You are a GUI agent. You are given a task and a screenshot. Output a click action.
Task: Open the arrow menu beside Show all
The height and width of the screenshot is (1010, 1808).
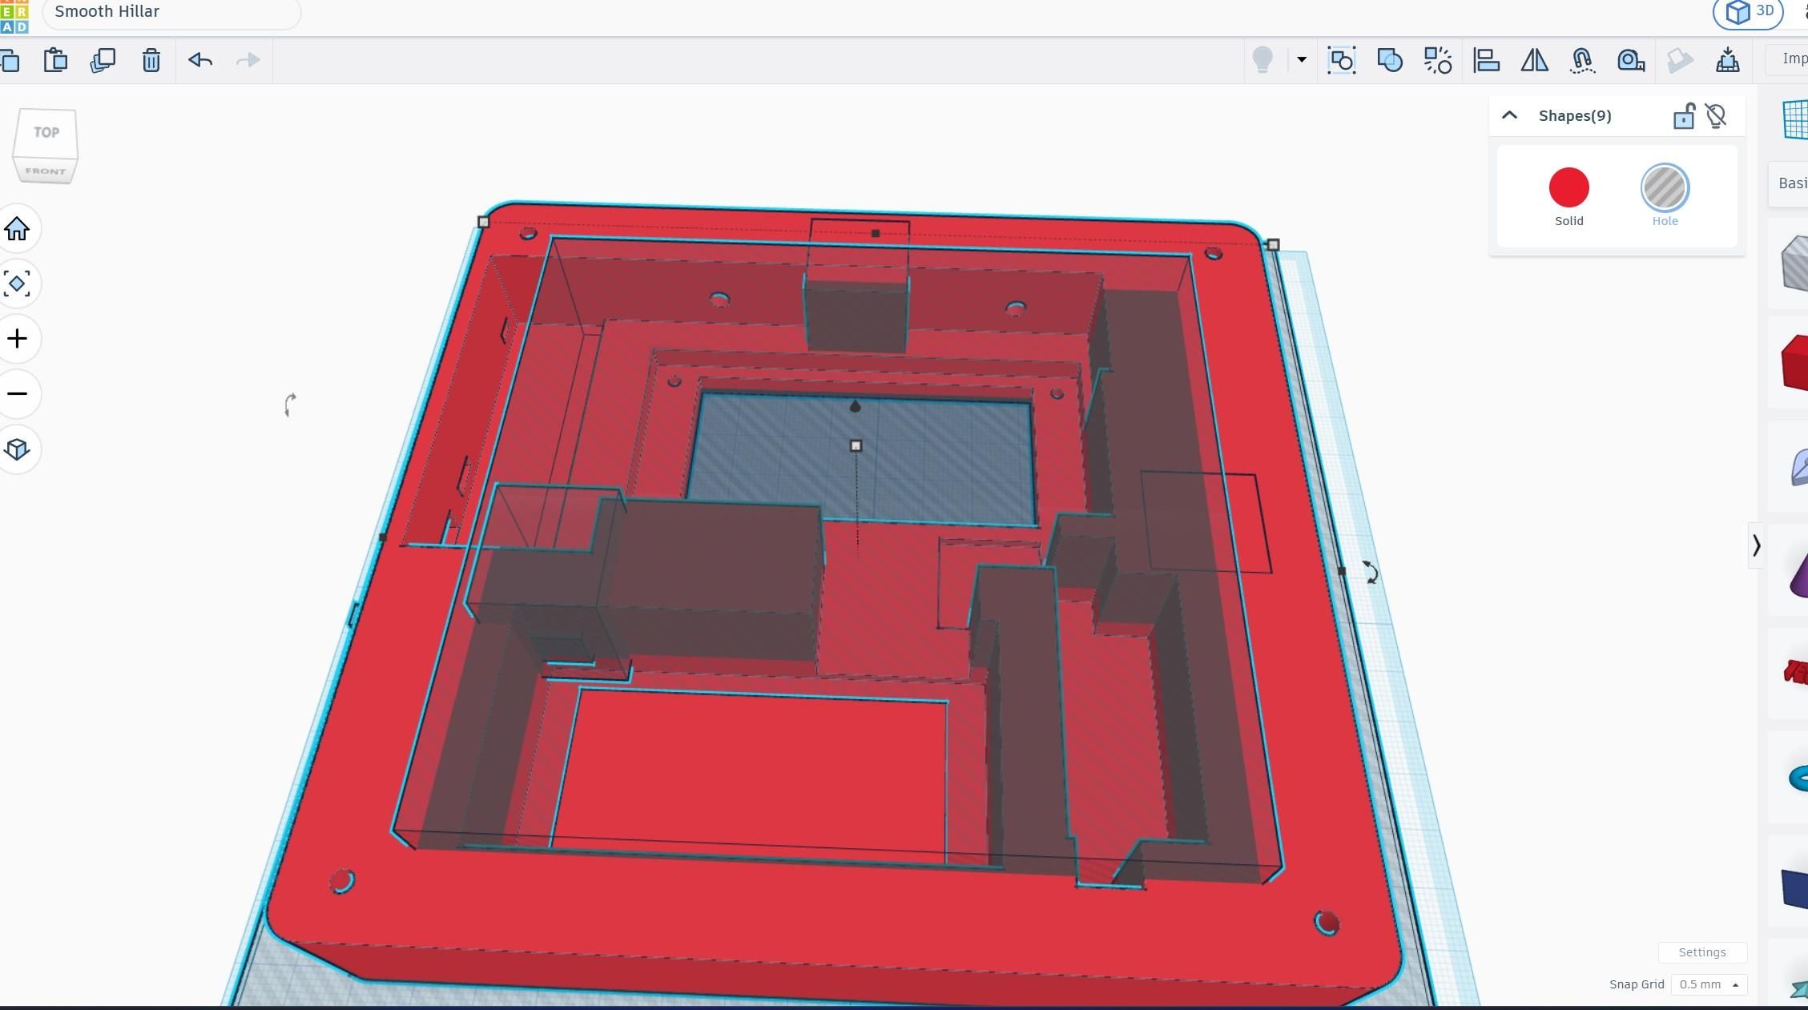click(x=1302, y=59)
